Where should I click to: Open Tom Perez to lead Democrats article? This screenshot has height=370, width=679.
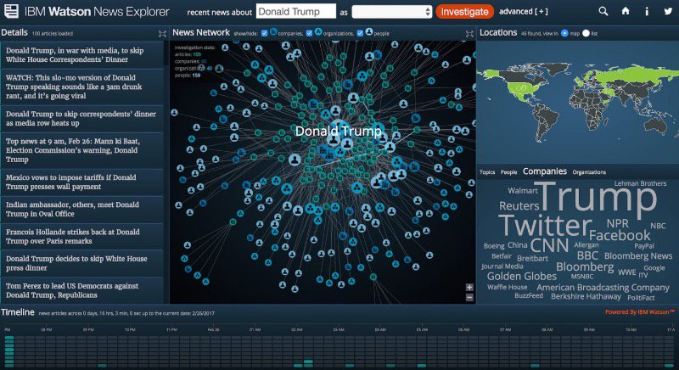click(81, 290)
